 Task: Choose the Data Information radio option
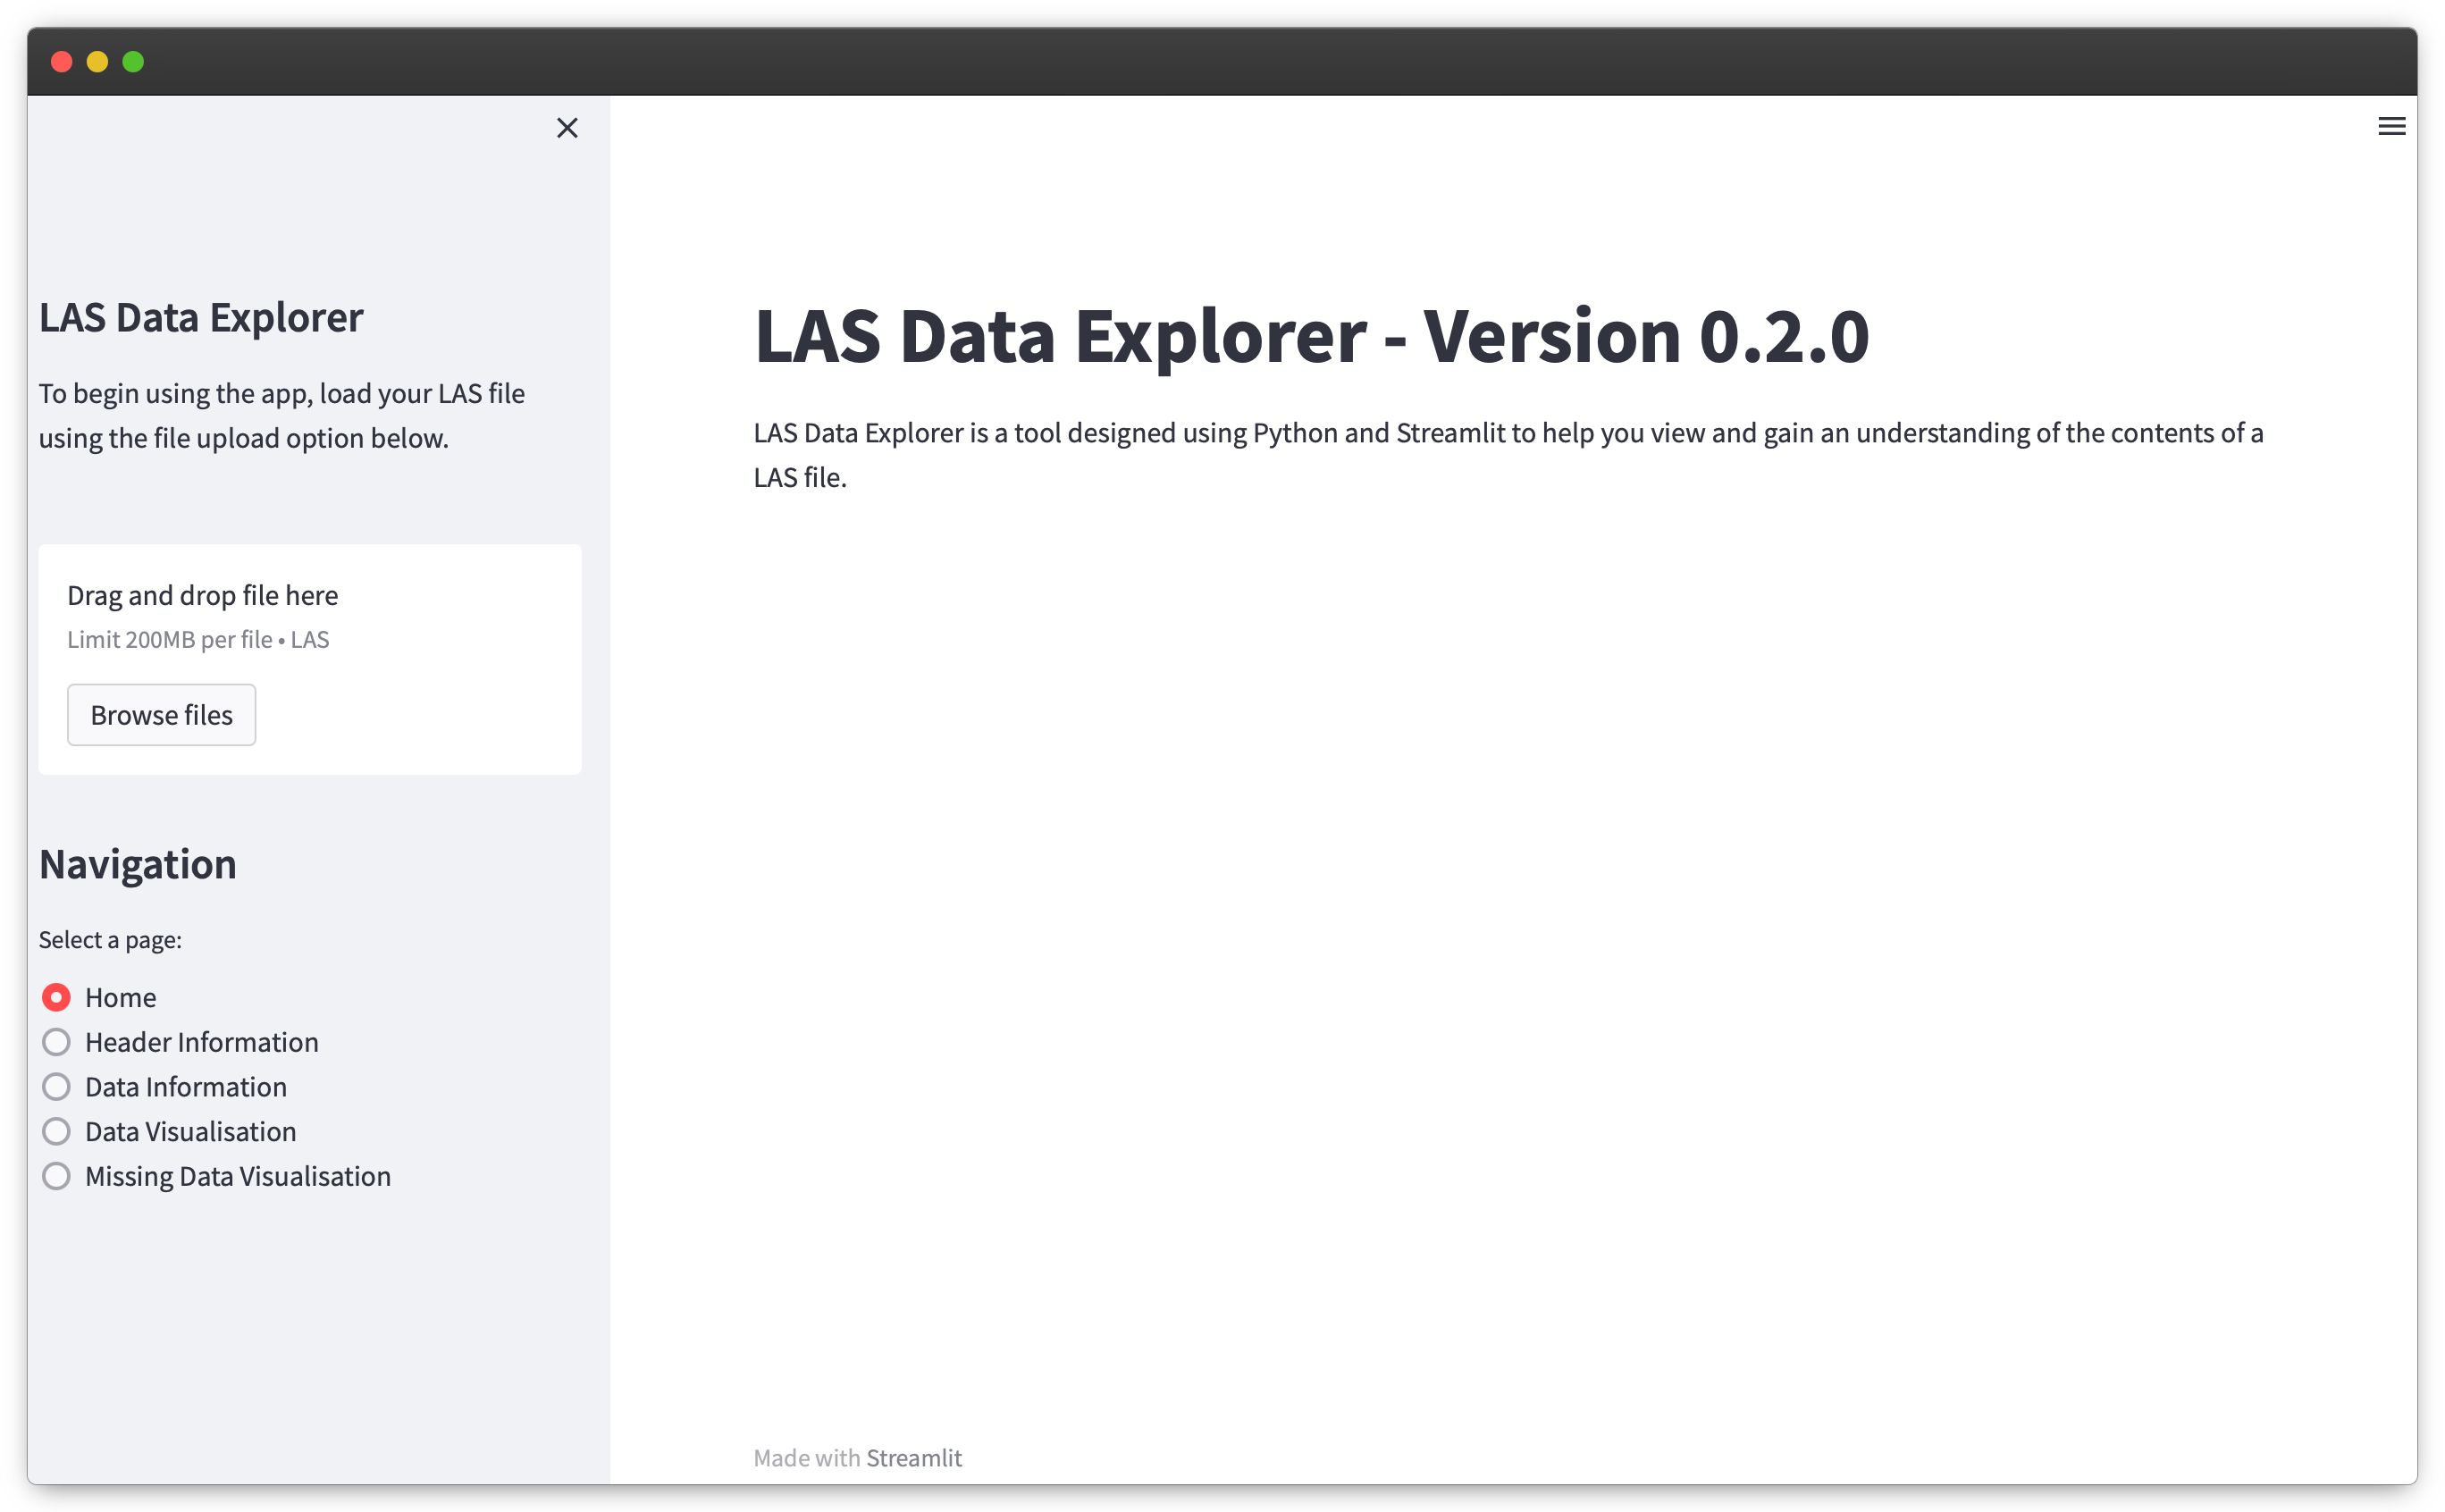point(57,1087)
